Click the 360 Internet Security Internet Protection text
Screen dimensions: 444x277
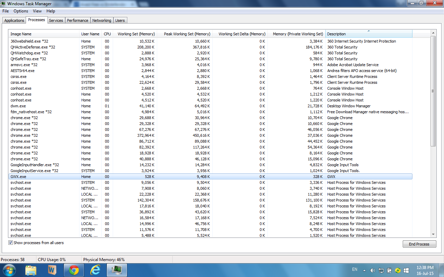point(361,41)
